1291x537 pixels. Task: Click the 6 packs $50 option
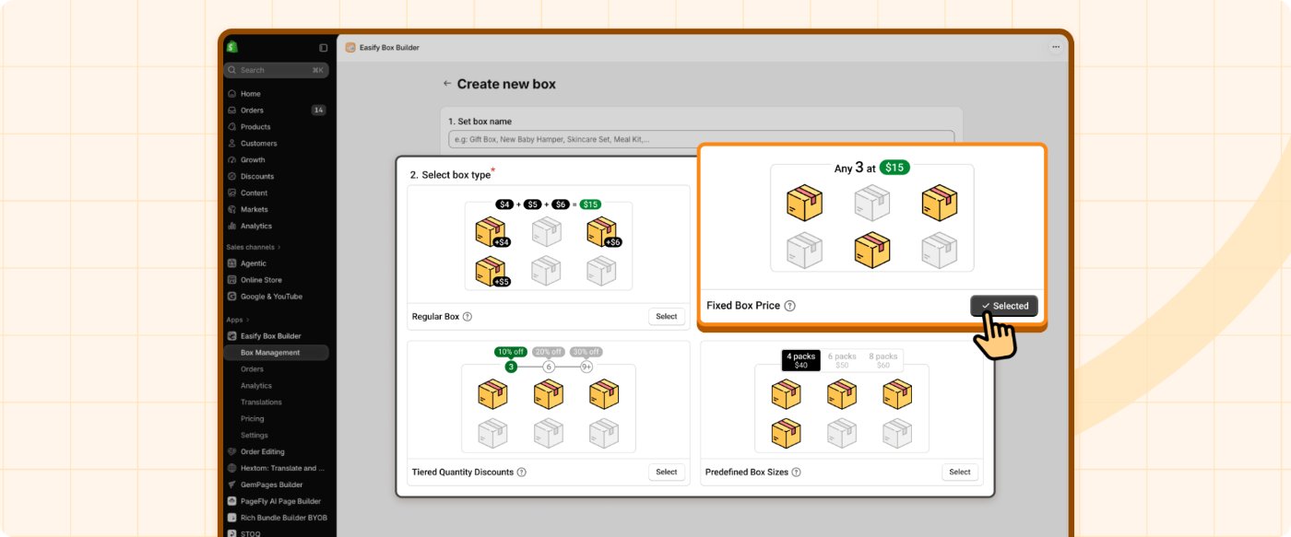point(842,360)
